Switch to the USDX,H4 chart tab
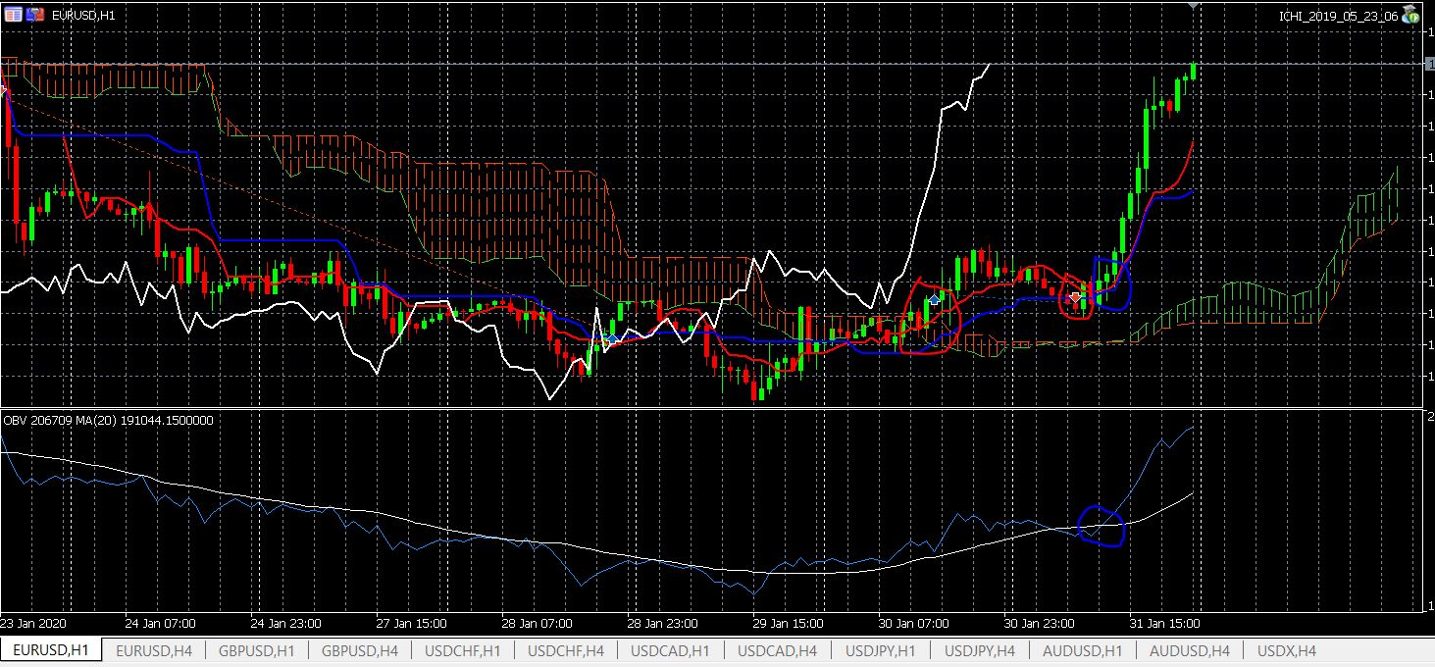The width and height of the screenshot is (1435, 667). [1287, 650]
